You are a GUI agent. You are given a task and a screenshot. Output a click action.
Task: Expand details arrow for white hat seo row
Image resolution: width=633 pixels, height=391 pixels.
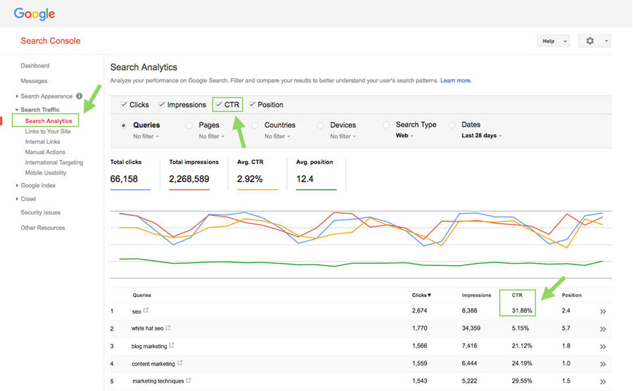[x=603, y=329]
